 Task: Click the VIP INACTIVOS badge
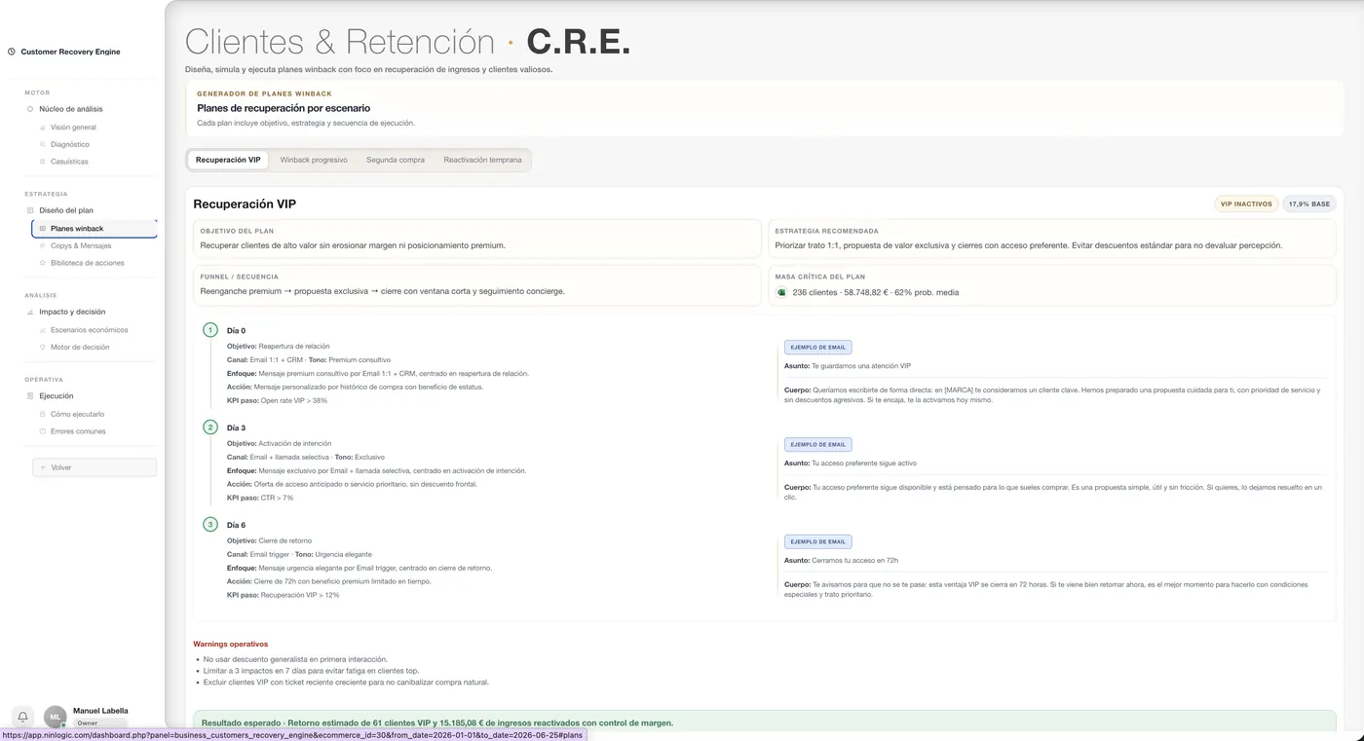[1246, 204]
